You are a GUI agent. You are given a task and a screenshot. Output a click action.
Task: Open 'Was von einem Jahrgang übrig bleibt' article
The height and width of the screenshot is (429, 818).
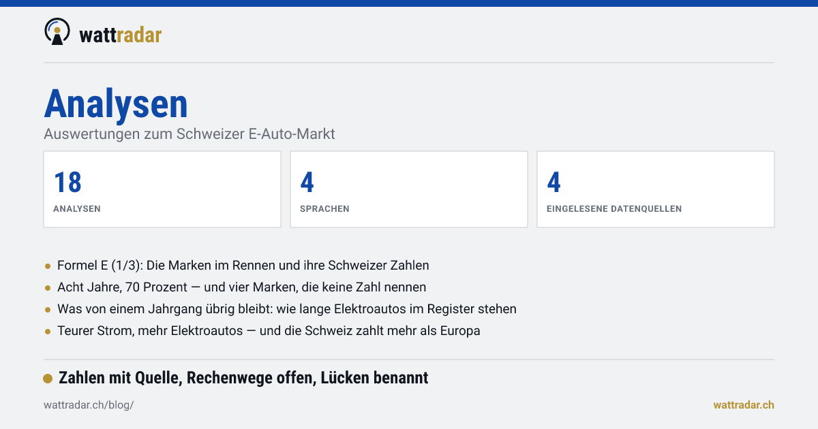[287, 309]
